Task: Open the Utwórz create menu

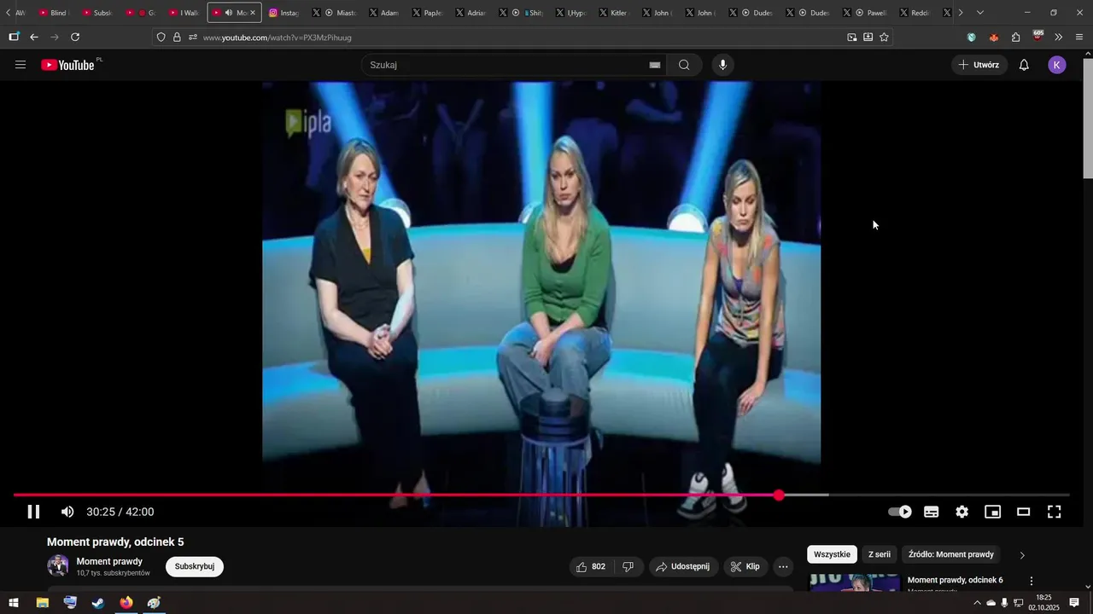Action: tap(979, 65)
